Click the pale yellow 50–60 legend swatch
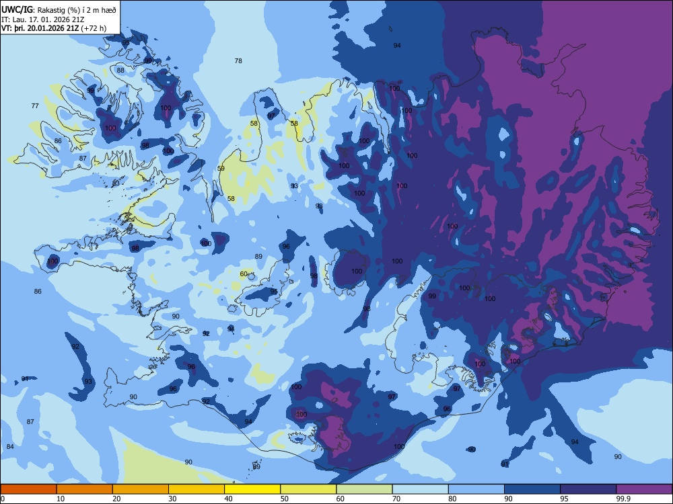 [x=308, y=489]
